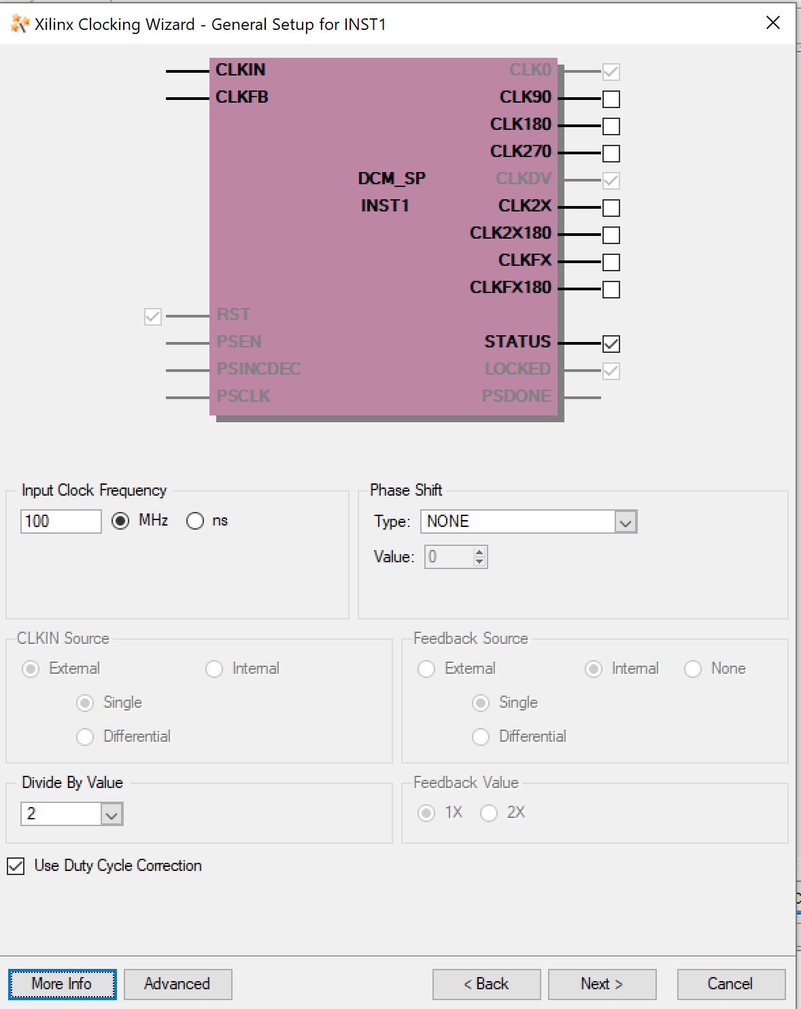The width and height of the screenshot is (801, 1009).
Task: Enable the CLK2X180 output checkbox
Action: click(x=611, y=235)
